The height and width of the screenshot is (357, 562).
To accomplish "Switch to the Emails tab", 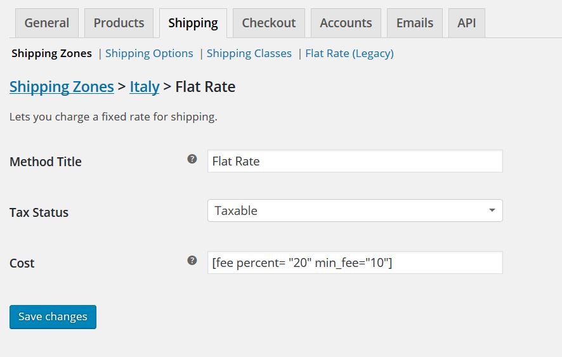I will click(415, 23).
